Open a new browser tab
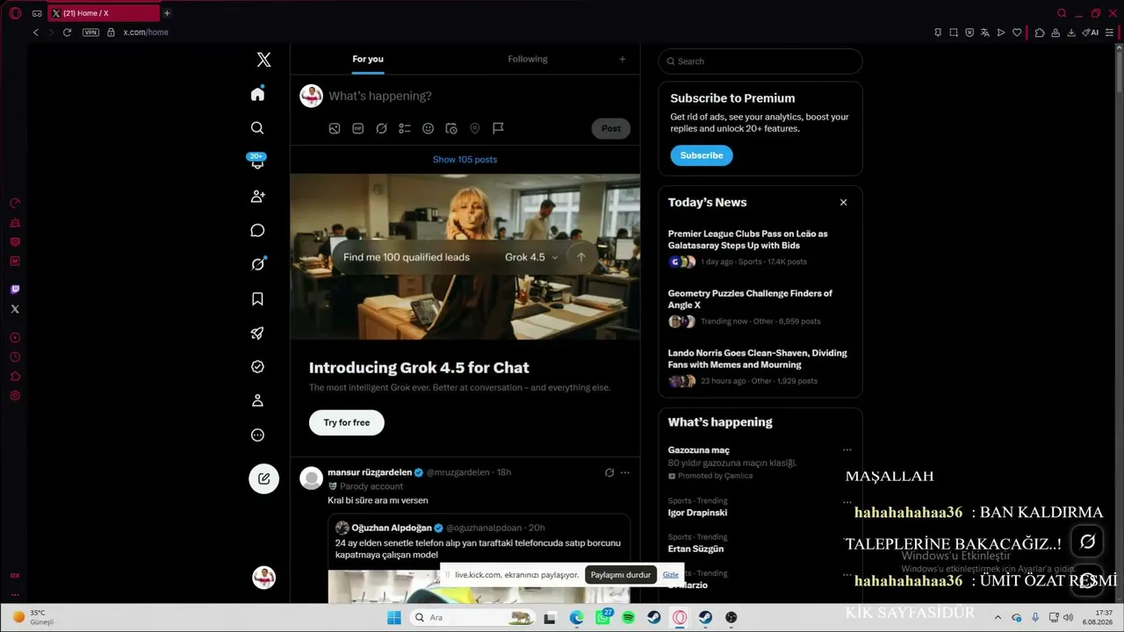The width and height of the screenshot is (1124, 632). point(167,13)
